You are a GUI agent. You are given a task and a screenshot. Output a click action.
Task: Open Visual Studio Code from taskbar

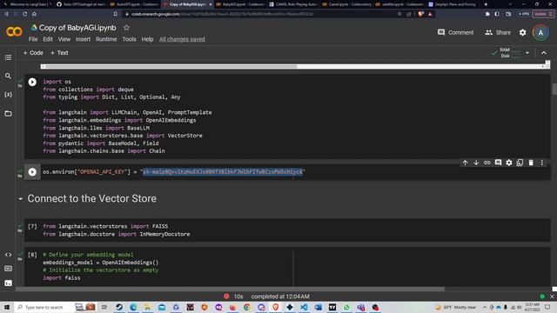click(x=304, y=307)
